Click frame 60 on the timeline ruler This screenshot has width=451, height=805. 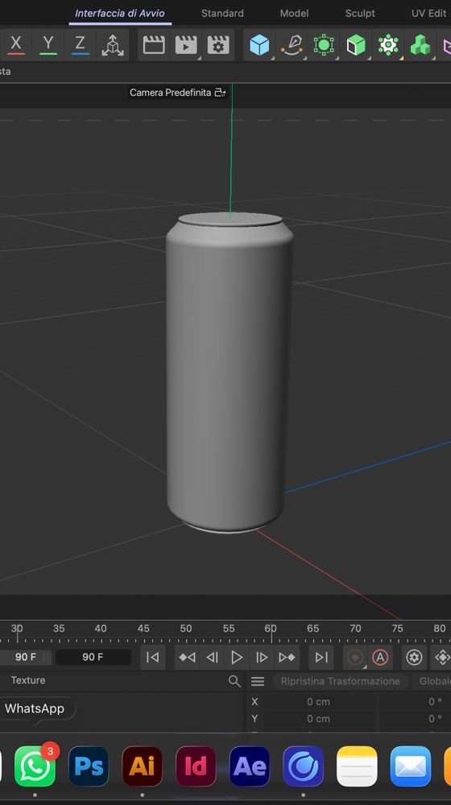(271, 629)
